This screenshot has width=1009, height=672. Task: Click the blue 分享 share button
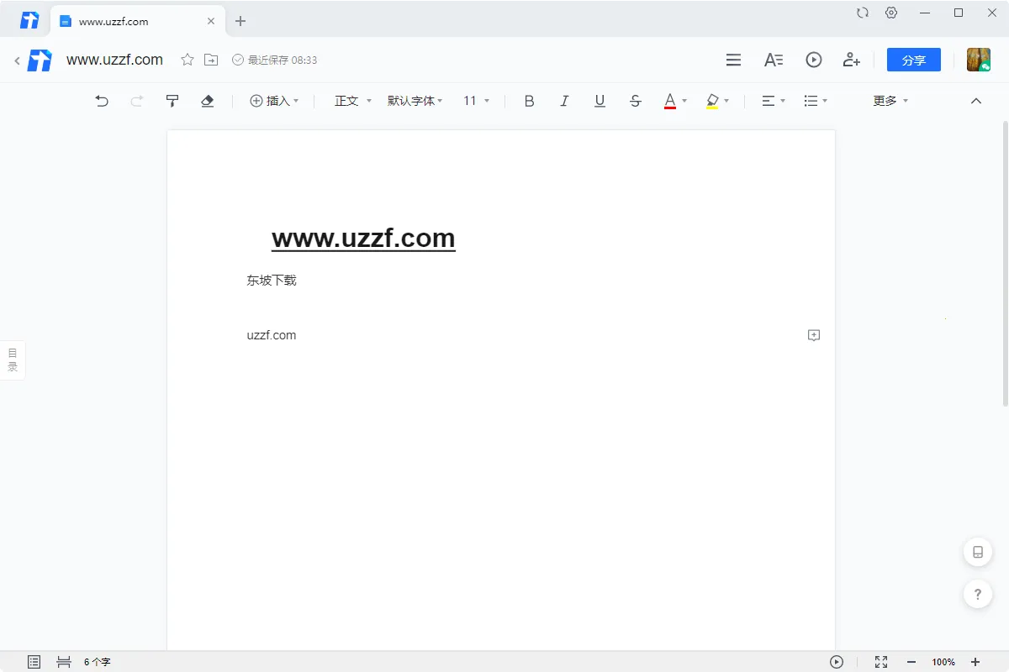913,60
